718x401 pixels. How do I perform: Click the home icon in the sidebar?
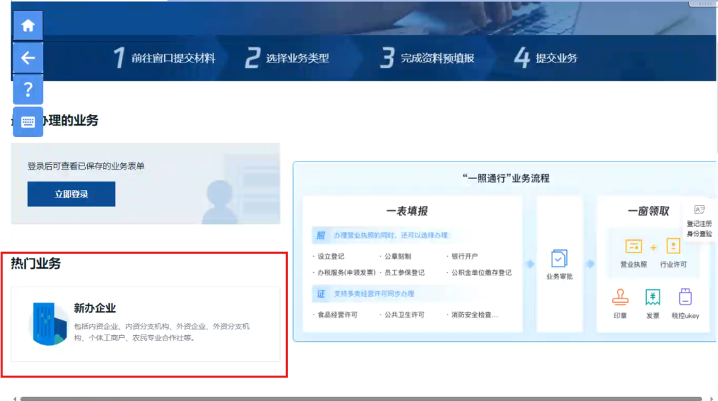pos(27,25)
